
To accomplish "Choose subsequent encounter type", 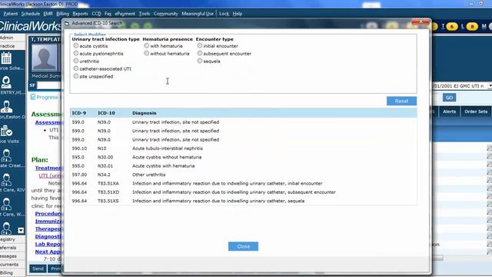I will coord(200,53).
